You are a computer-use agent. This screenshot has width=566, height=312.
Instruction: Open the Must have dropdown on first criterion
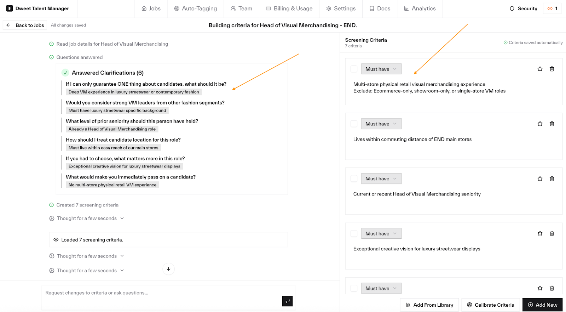click(x=381, y=69)
